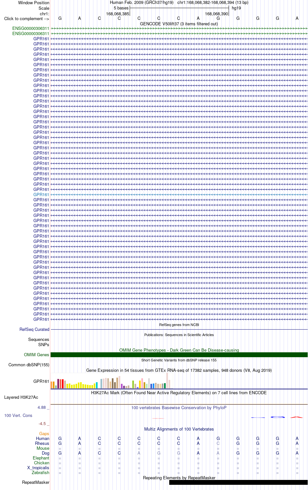308x490 pixels.
Task: Open 'Publications: Sequences in Scientific Articles' title
Action: pyautogui.click(x=179, y=335)
